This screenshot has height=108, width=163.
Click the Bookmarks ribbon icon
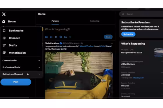(x=4, y=31)
